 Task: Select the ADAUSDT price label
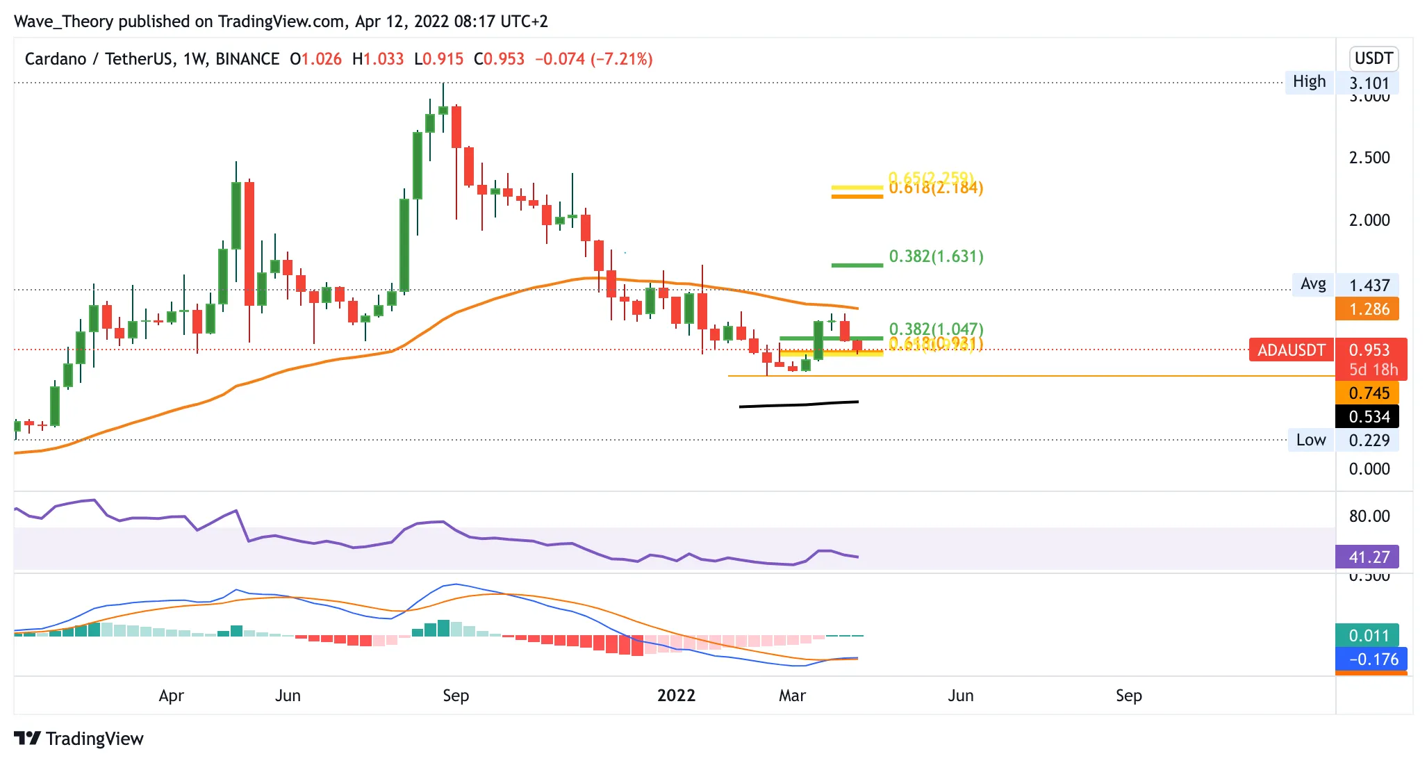click(1291, 350)
